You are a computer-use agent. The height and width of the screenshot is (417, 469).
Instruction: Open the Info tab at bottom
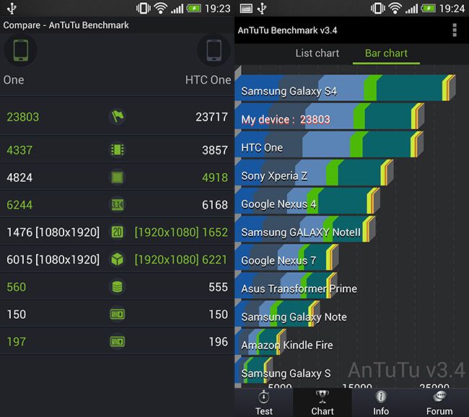(x=381, y=403)
